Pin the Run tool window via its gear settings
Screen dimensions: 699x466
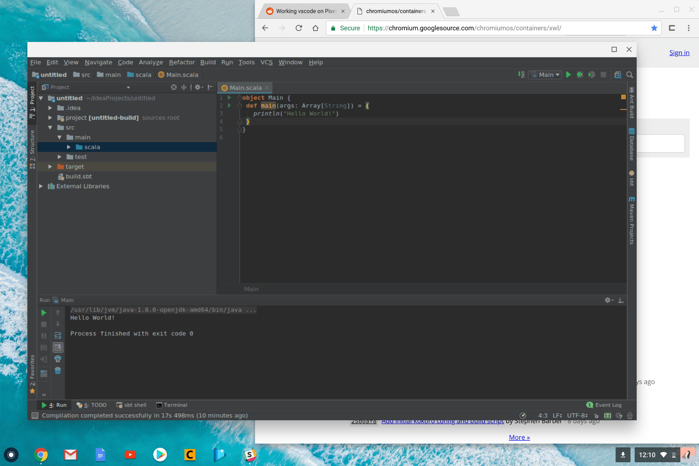[x=608, y=300]
